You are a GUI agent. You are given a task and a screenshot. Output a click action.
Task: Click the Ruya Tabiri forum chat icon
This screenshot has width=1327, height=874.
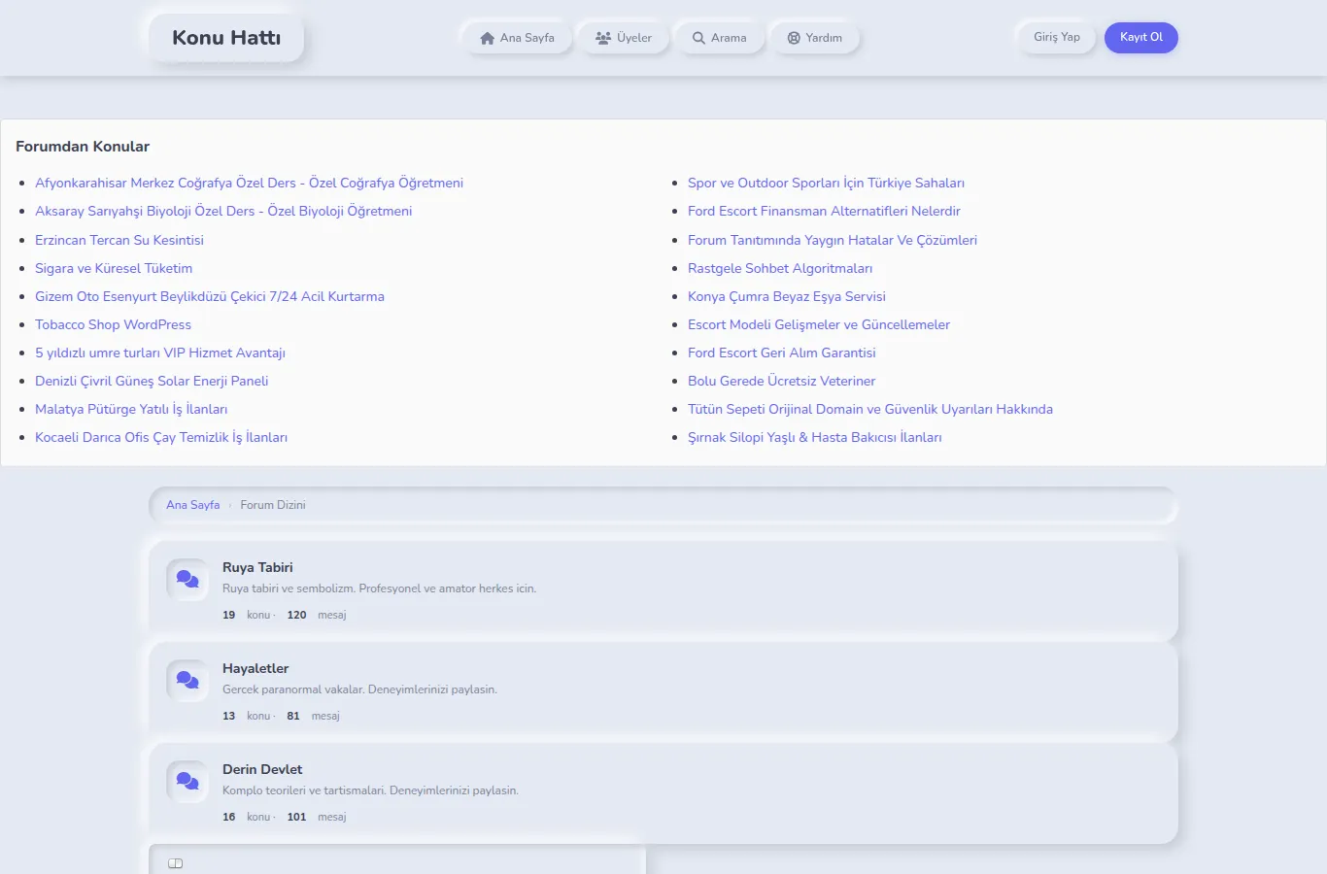tap(187, 580)
